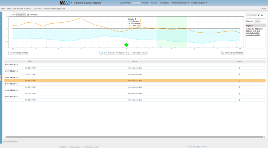Collapse the 05/29/2014 date group
Viewport: 268px width, 148px height.
pos(5,77)
